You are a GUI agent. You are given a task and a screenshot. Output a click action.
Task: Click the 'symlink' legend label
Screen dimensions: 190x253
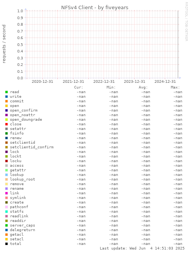(x=18, y=198)
